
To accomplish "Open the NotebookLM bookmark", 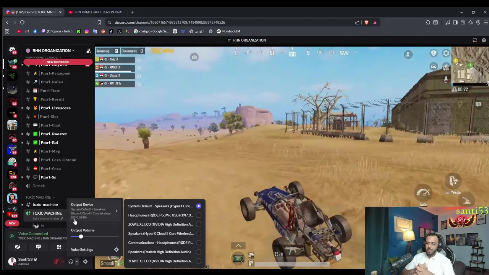I will [x=228, y=31].
